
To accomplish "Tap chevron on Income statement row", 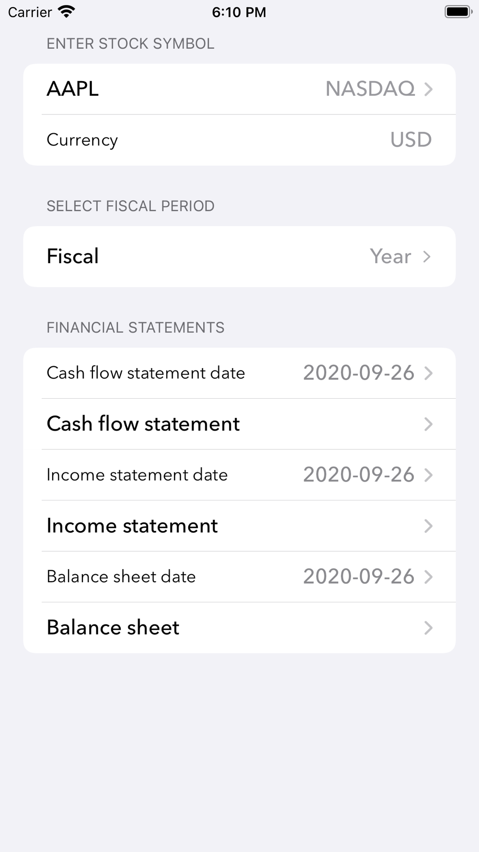I will pos(428,526).
